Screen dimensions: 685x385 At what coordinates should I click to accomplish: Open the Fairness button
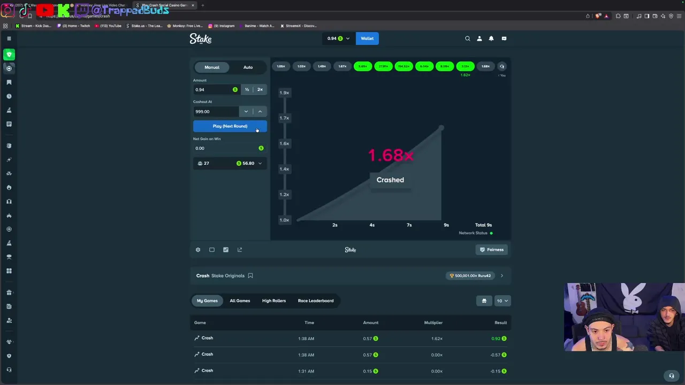(x=491, y=250)
